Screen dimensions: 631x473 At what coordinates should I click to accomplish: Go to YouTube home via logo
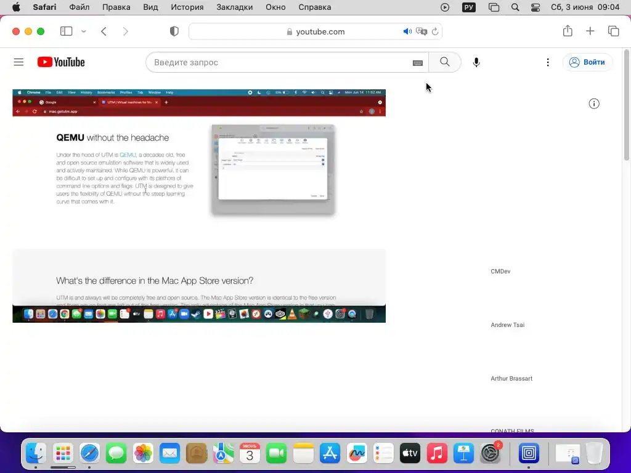pyautogui.click(x=61, y=62)
